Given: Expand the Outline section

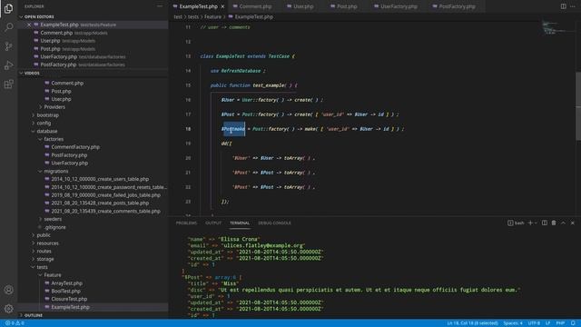Looking at the screenshot, I should [93, 315].
